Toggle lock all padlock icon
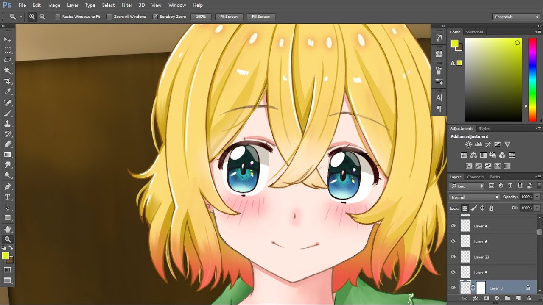 [x=491, y=208]
